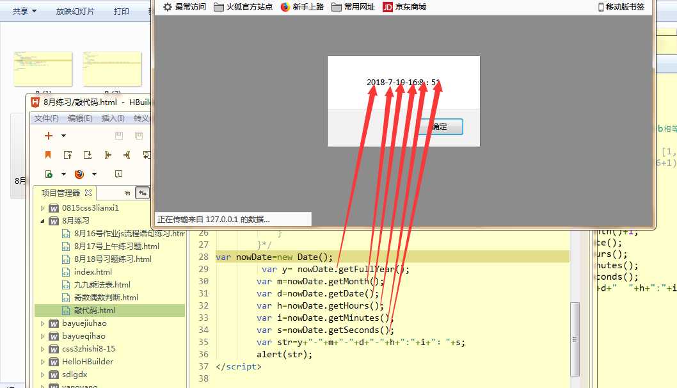
Task: Click line 28 var nowDate code line
Action: click(x=274, y=257)
